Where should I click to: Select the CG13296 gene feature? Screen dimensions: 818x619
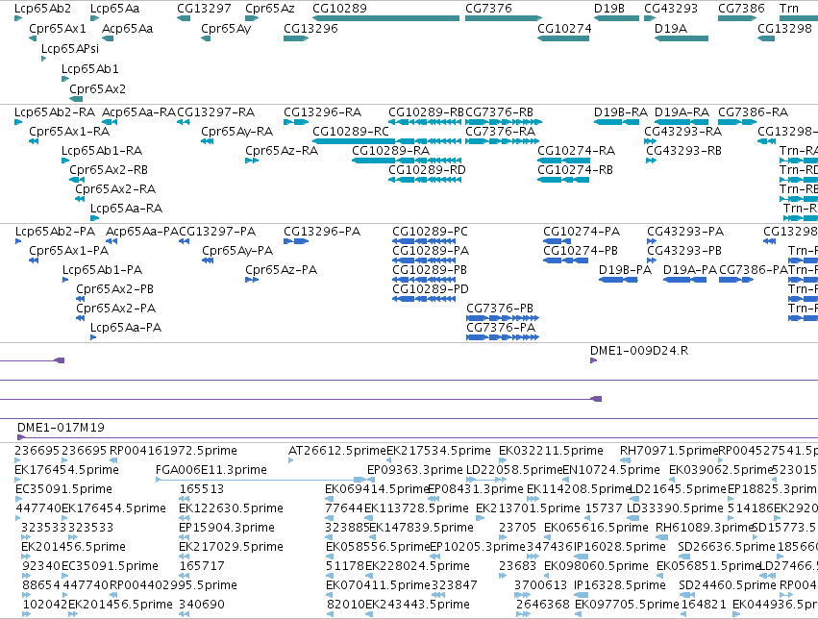point(296,38)
